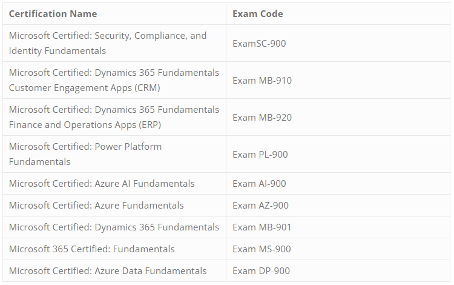Image resolution: width=454 pixels, height=285 pixels.
Task: Click the Exam MB-901 code cell
Action: click(262, 227)
